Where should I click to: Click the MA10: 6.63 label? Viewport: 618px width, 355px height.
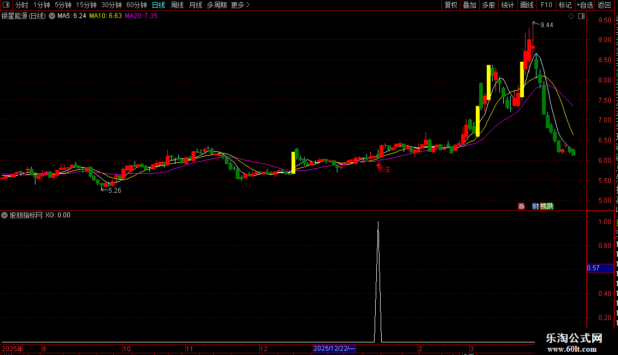coord(105,16)
